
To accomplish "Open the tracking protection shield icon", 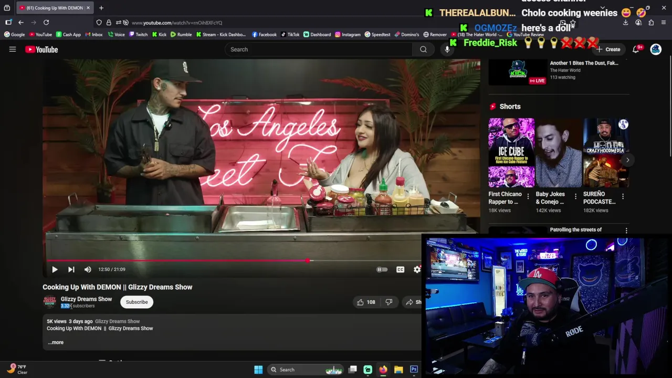I will tap(99, 23).
